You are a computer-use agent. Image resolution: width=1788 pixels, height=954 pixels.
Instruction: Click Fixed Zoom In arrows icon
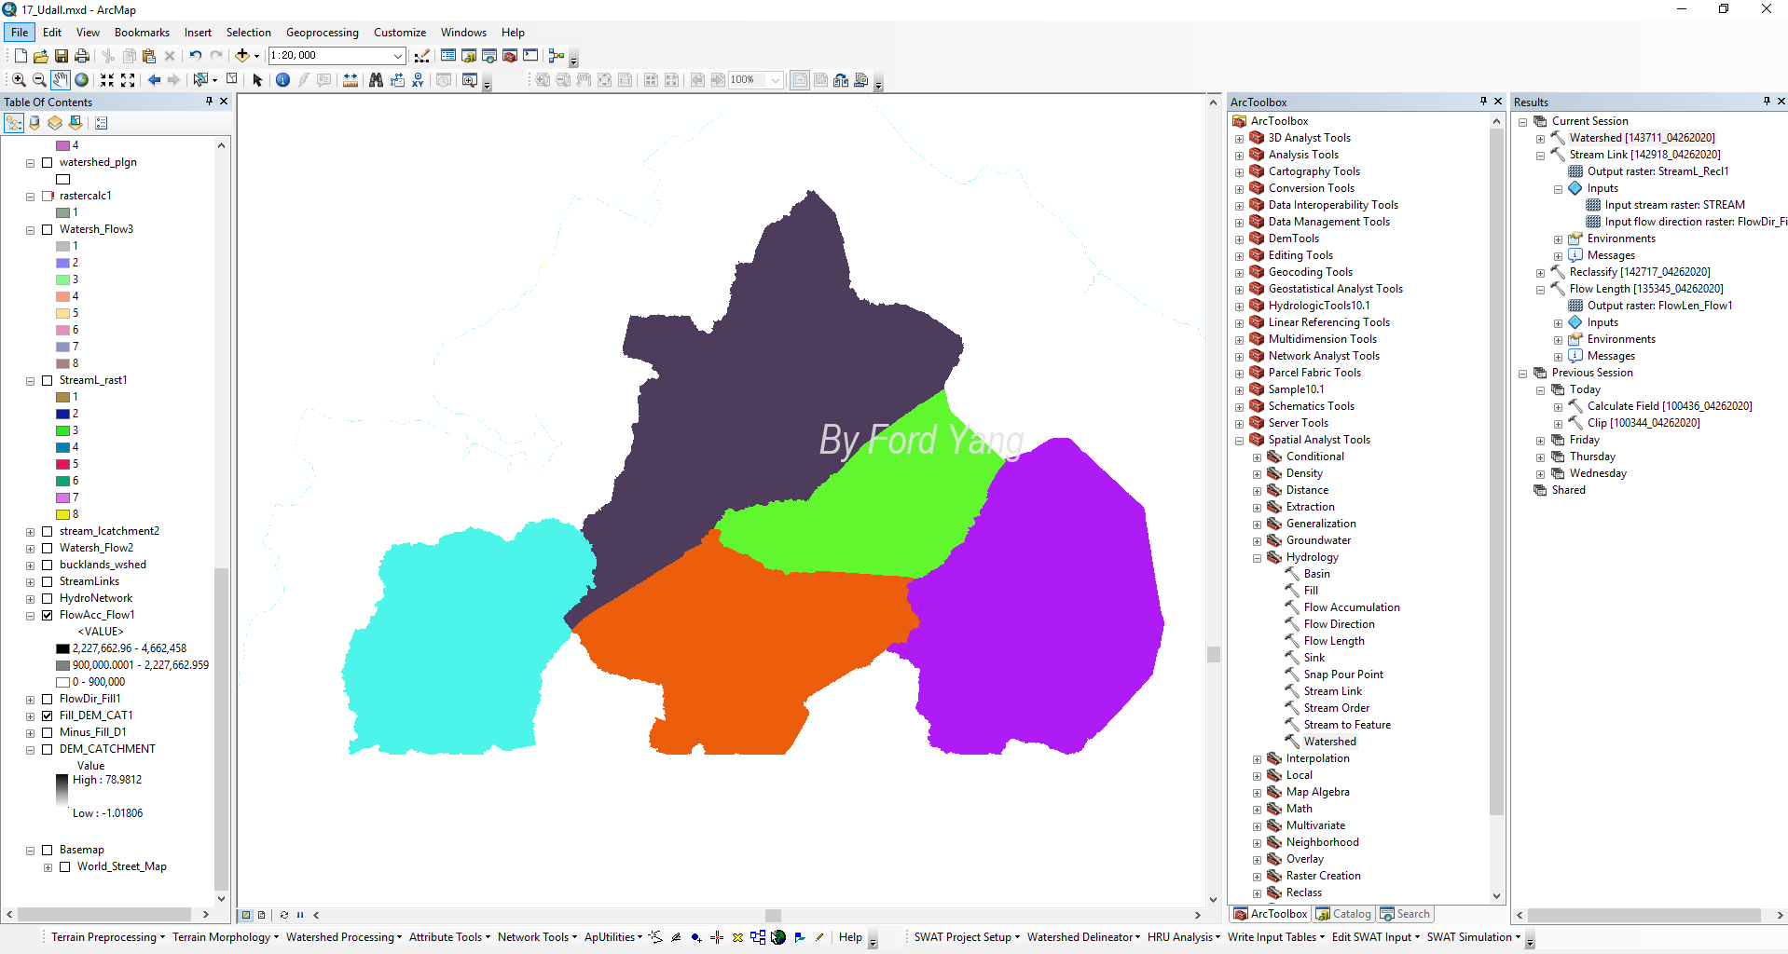(107, 80)
